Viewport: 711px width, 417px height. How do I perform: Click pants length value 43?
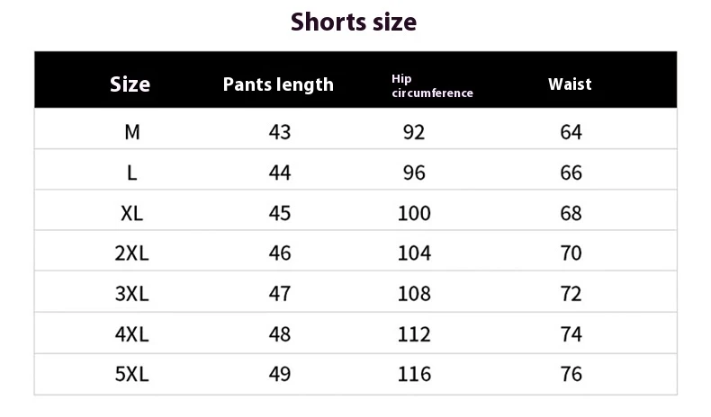pyautogui.click(x=280, y=132)
